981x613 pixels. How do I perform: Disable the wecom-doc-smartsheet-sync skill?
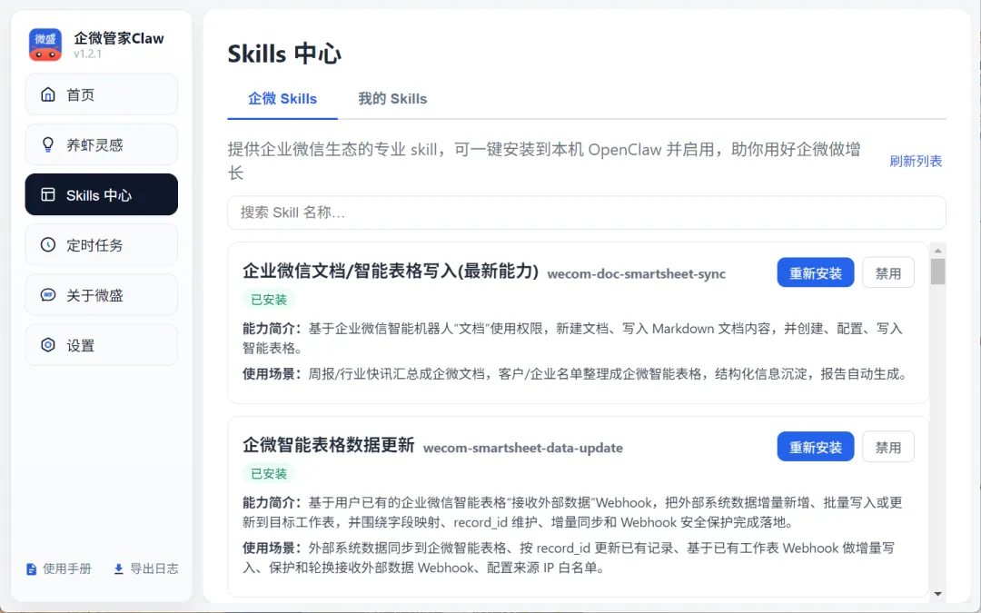tap(887, 272)
